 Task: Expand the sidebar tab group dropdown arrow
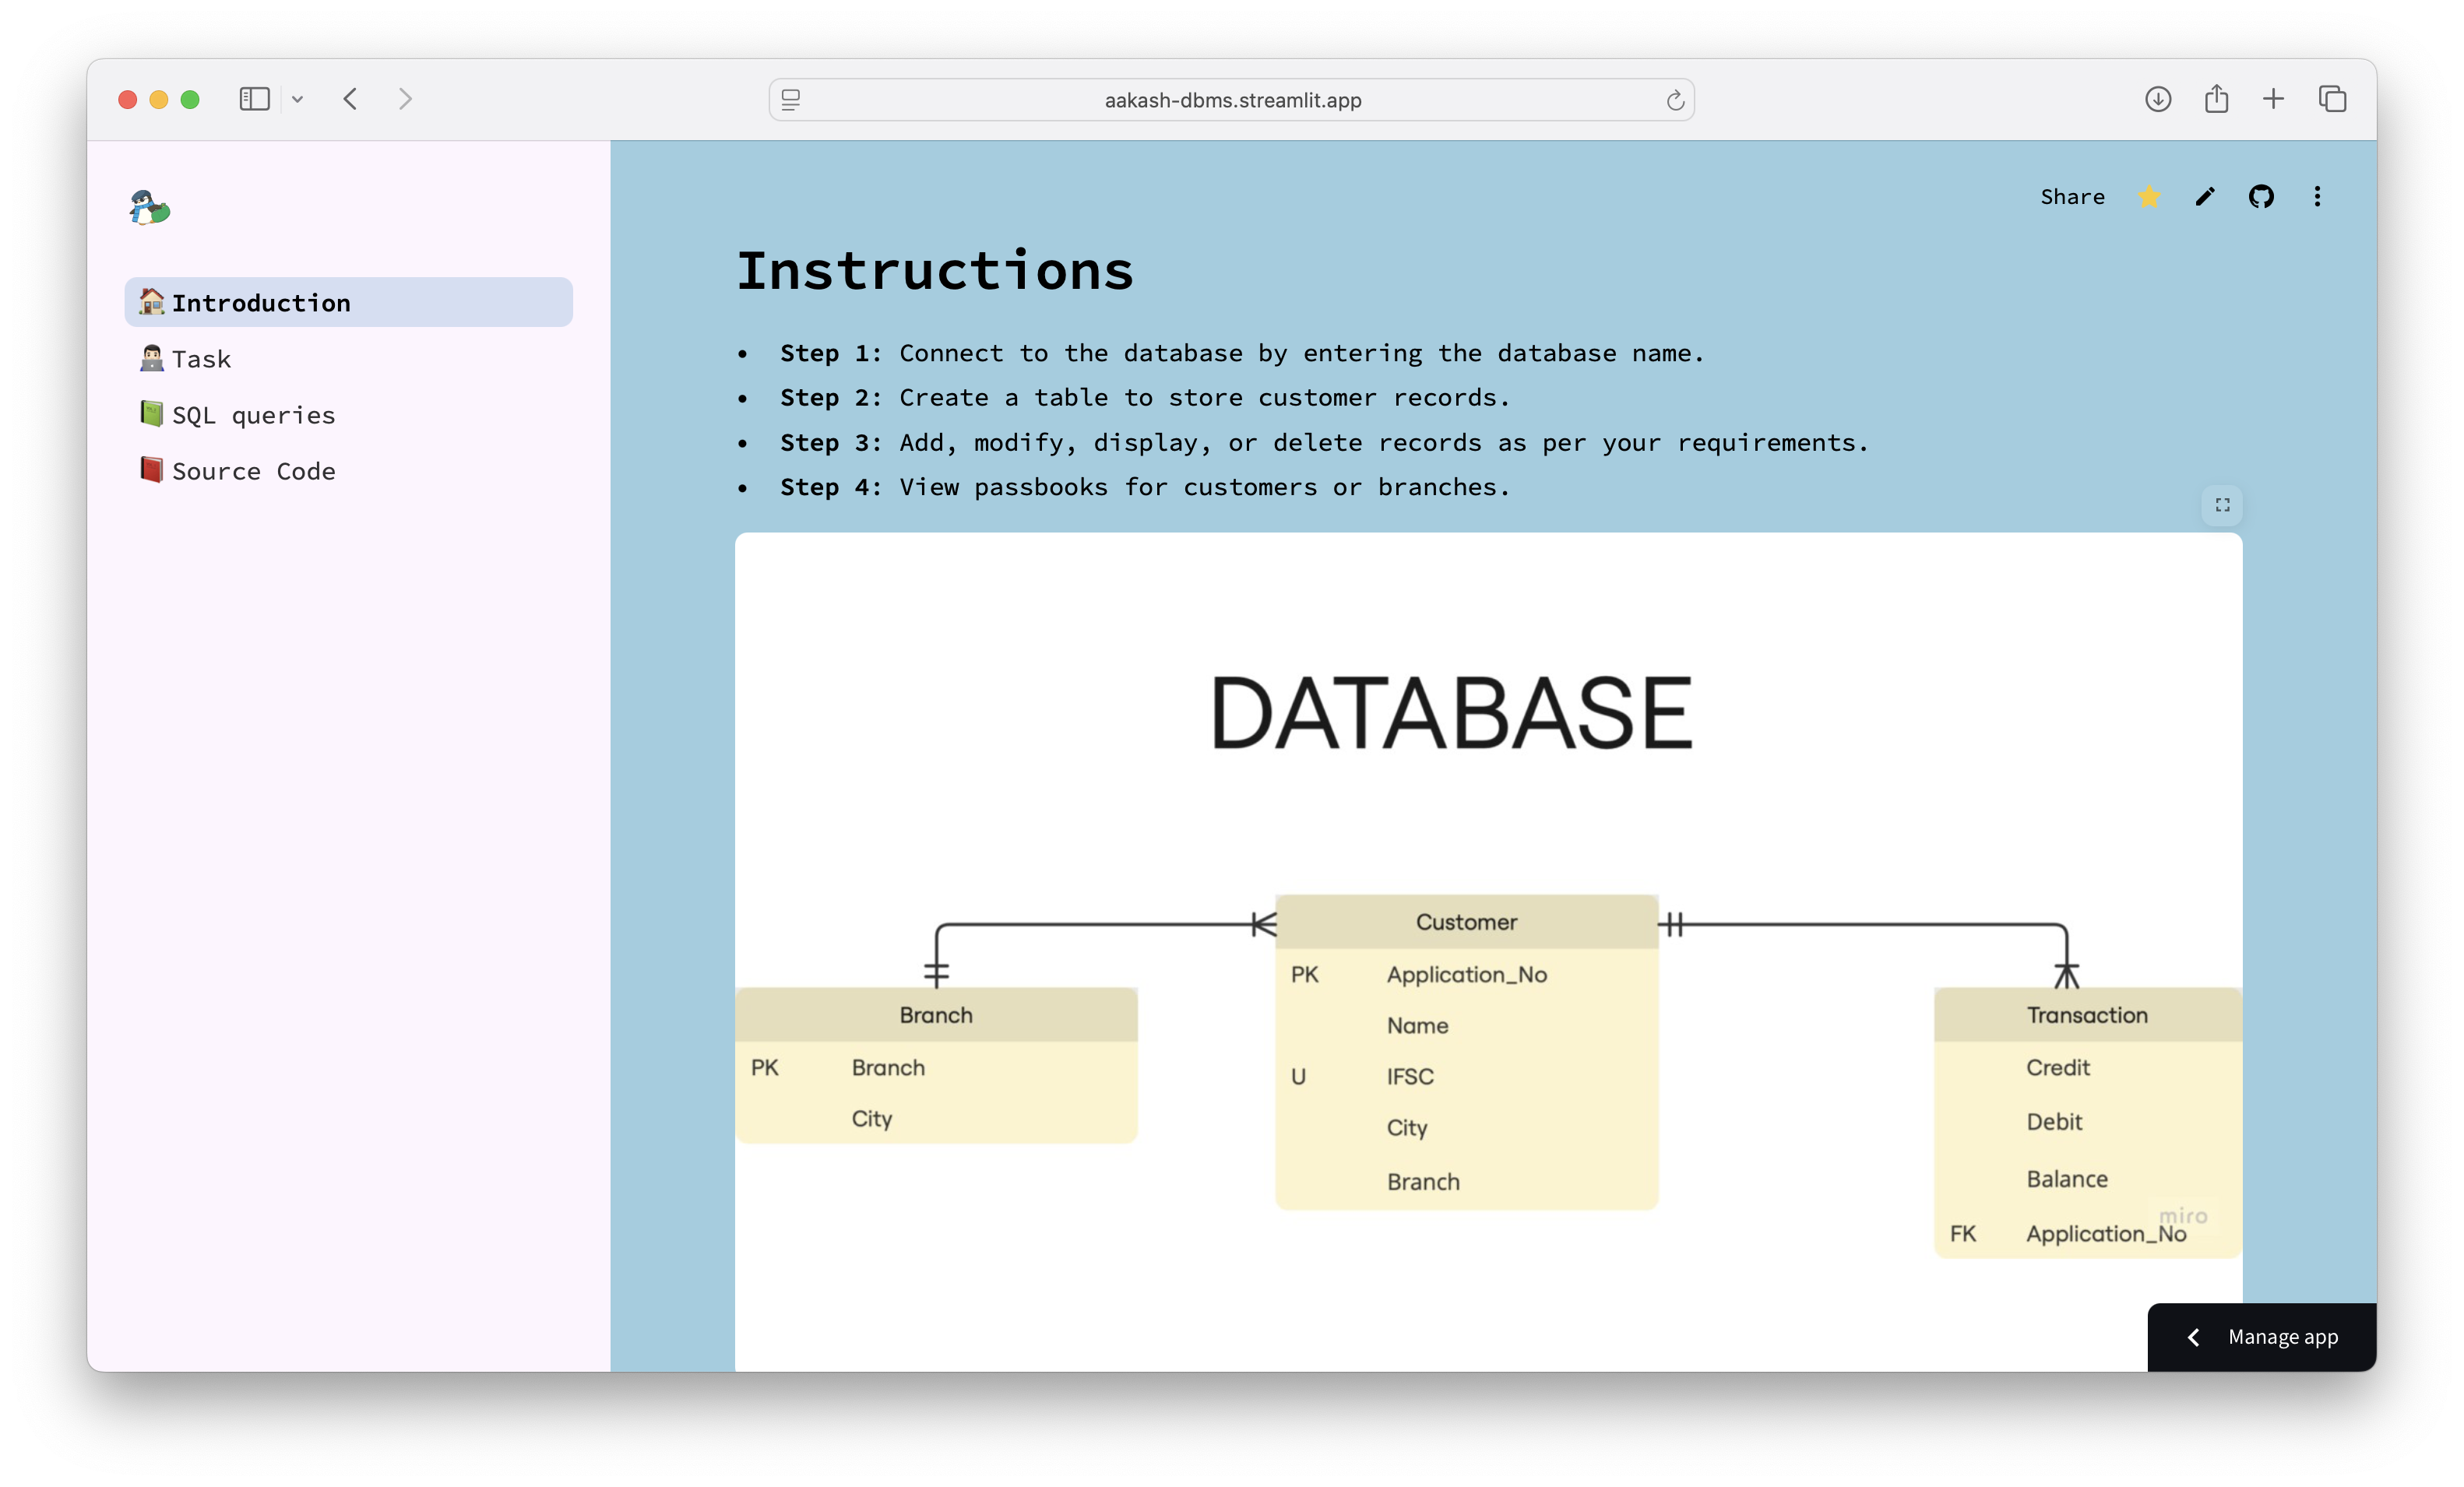click(298, 99)
